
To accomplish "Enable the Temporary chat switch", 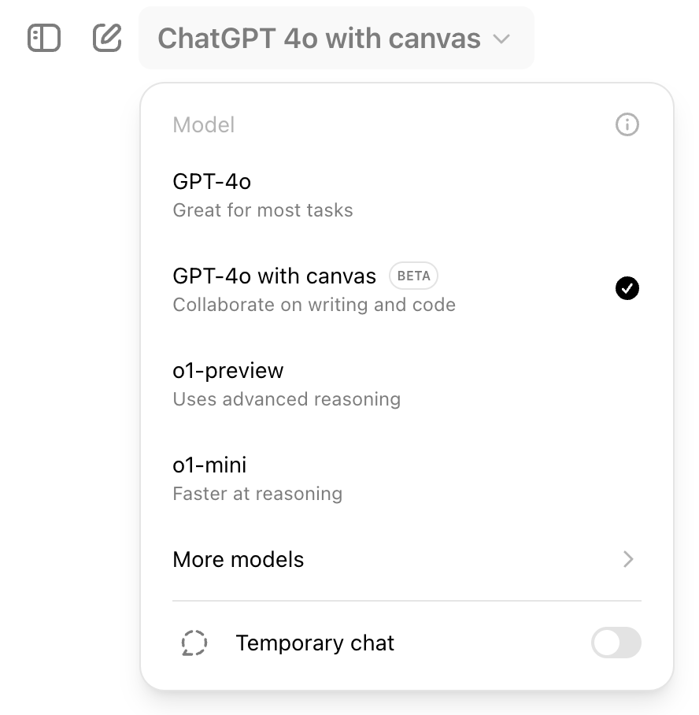I will click(x=616, y=643).
